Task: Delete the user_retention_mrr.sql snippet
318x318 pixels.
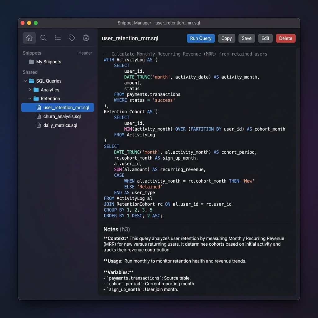Action: tap(285, 38)
